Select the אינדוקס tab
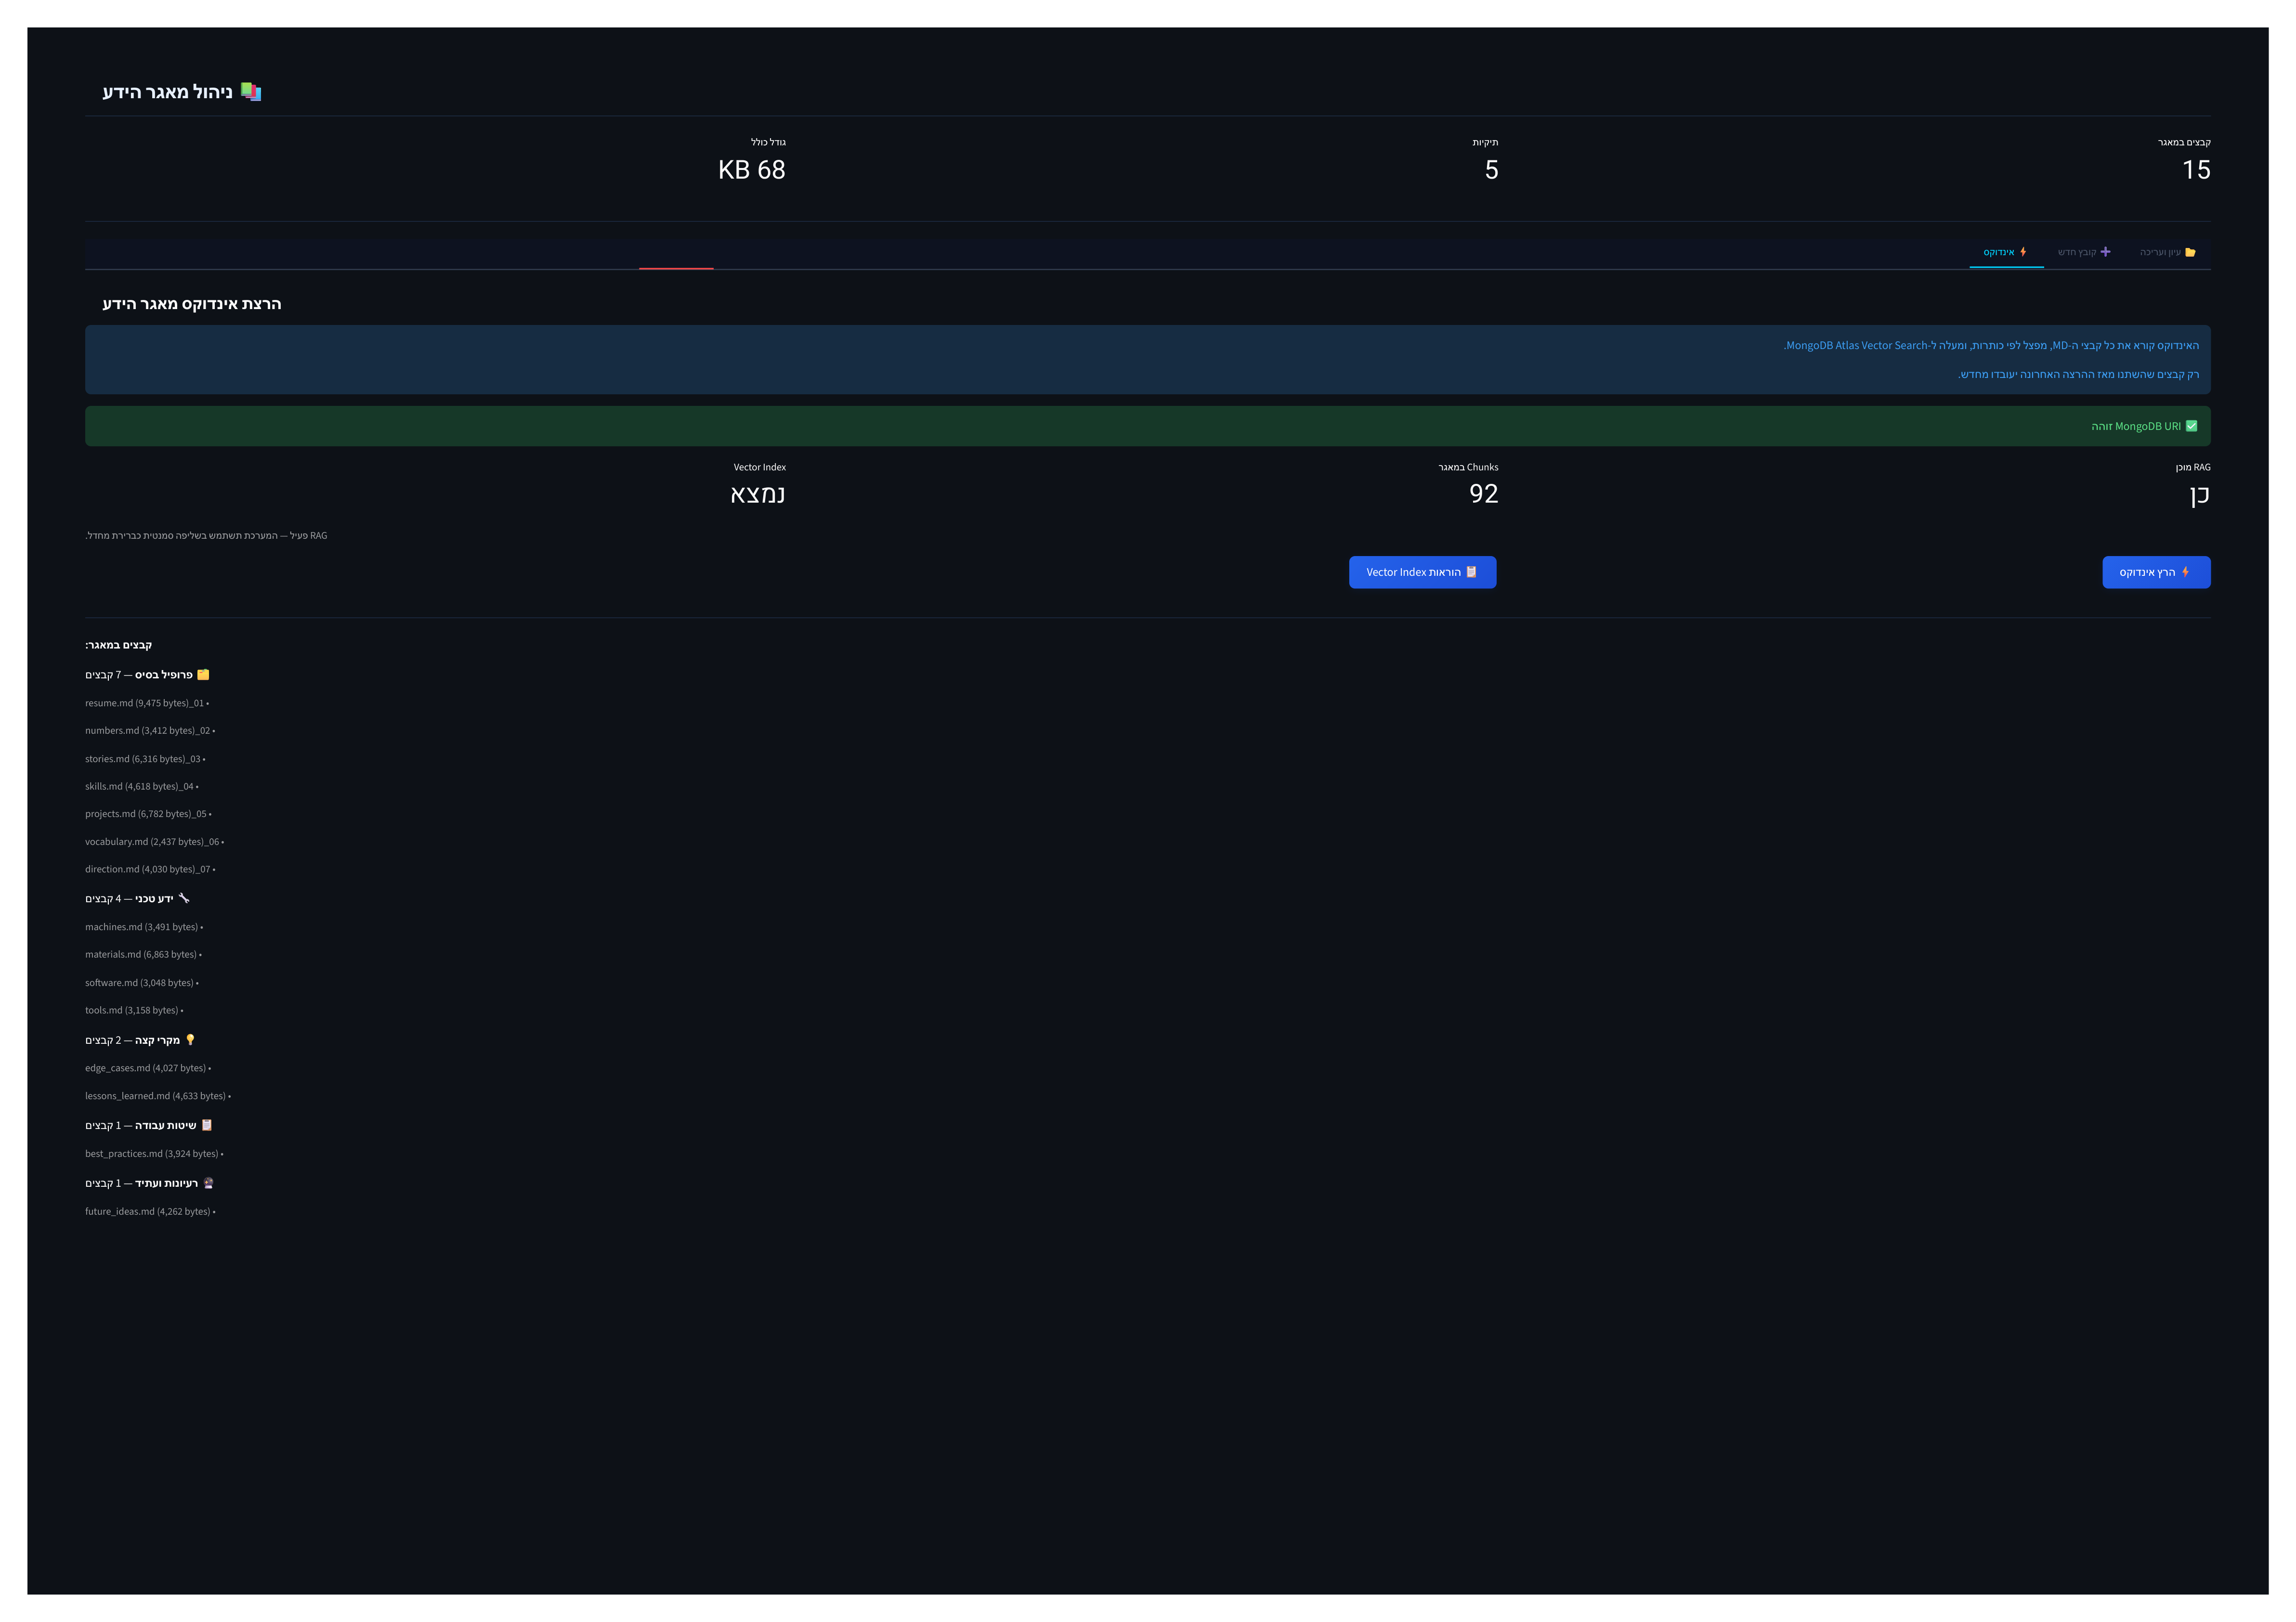 pos(2006,252)
